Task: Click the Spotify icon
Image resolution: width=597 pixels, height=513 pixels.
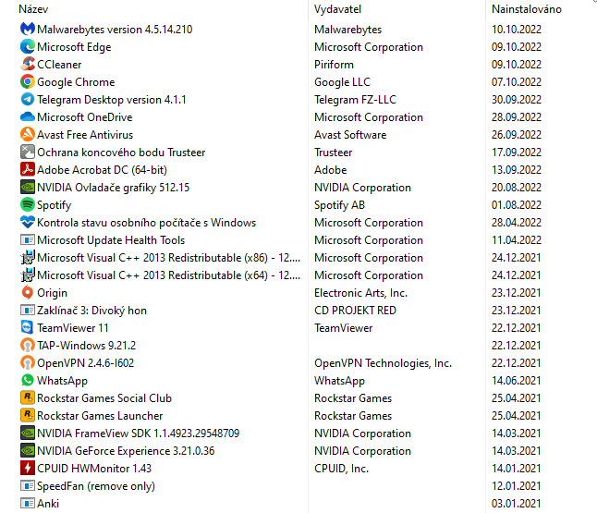Action: (28, 204)
